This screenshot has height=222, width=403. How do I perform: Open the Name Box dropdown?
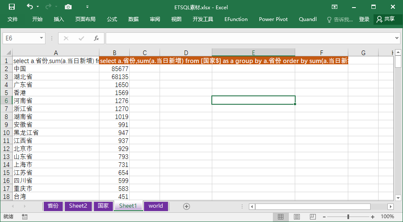tap(41, 38)
